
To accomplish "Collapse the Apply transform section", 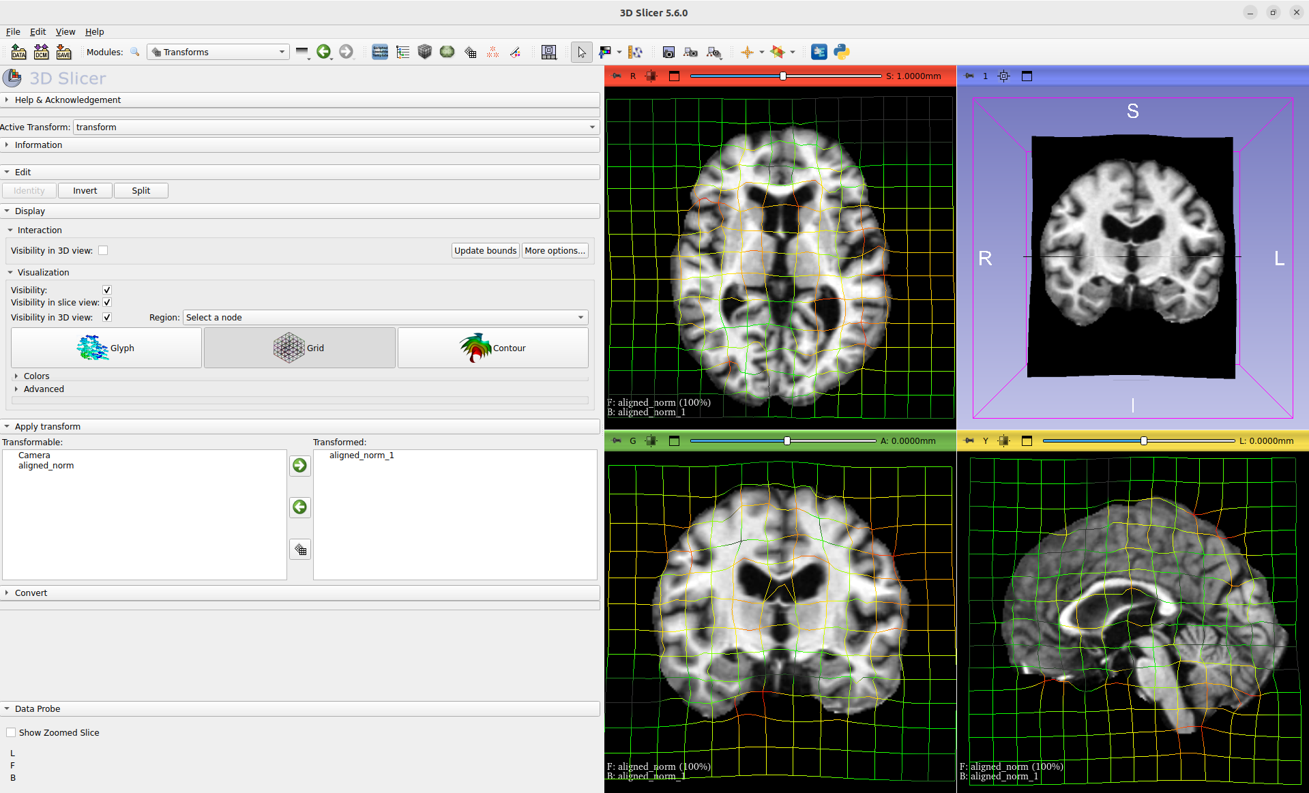I will (299, 426).
